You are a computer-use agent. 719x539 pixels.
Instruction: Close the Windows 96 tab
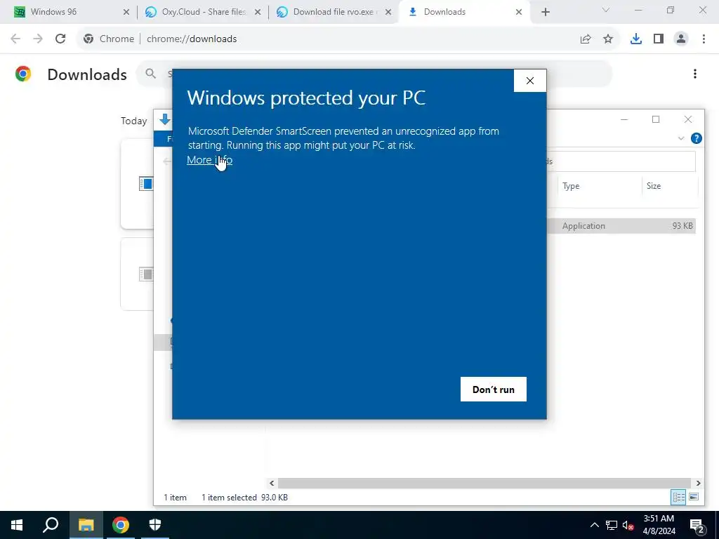(x=126, y=12)
